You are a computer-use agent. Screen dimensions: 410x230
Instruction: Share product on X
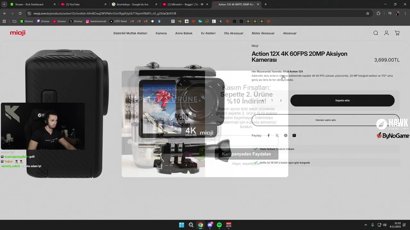click(x=277, y=135)
